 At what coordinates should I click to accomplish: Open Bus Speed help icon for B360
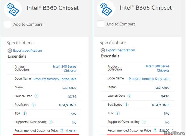point(33,105)
